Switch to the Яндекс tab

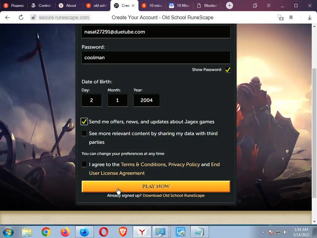pyautogui.click(x=14, y=6)
